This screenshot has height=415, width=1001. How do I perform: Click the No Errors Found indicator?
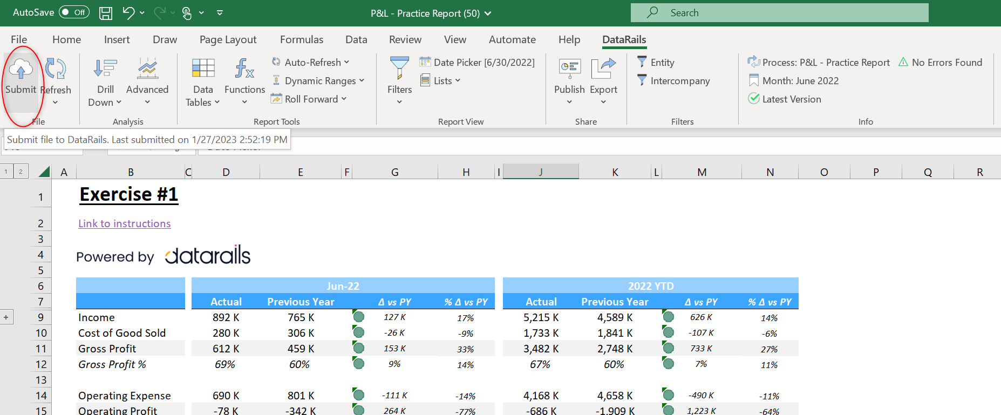[941, 63]
